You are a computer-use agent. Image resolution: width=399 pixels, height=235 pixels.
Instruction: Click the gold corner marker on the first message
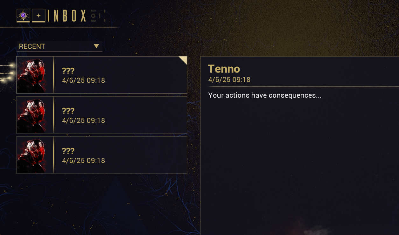(x=183, y=60)
